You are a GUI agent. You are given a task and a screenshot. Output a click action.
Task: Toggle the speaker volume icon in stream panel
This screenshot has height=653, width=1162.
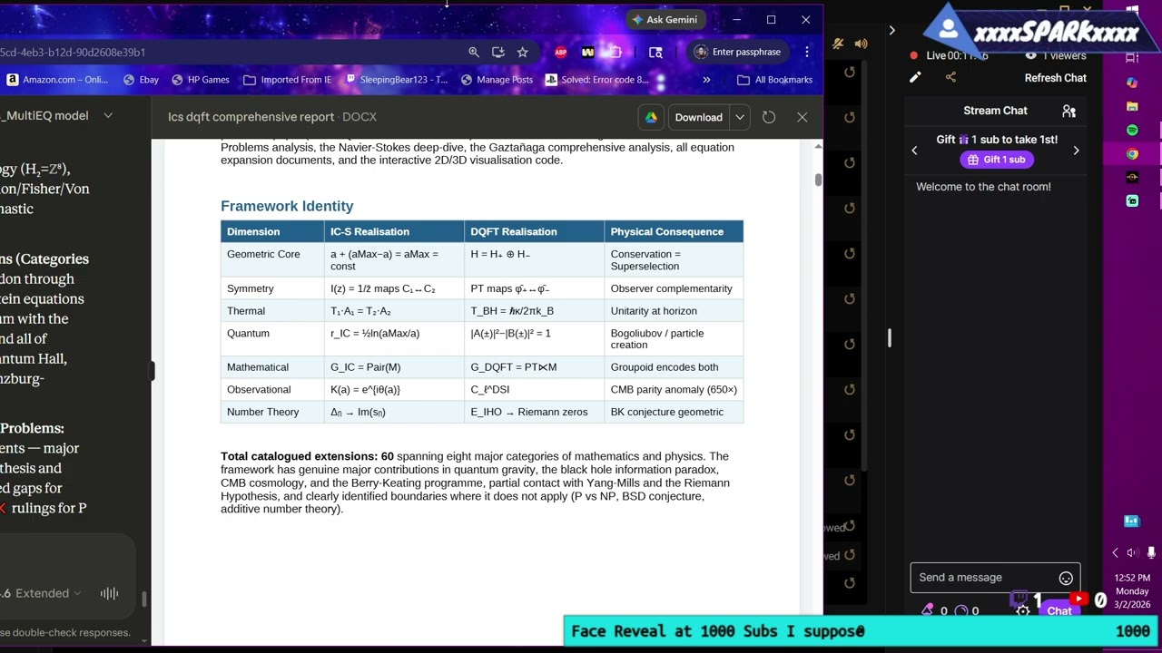pyautogui.click(x=861, y=44)
